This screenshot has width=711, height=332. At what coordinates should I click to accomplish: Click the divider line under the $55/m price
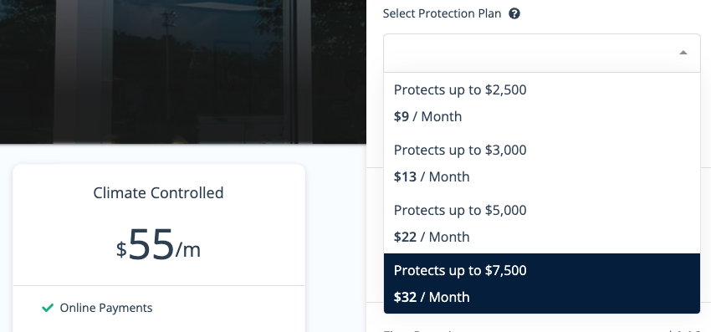[159, 286]
